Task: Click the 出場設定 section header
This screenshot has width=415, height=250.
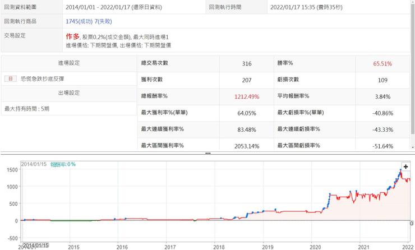Action: tap(69, 93)
